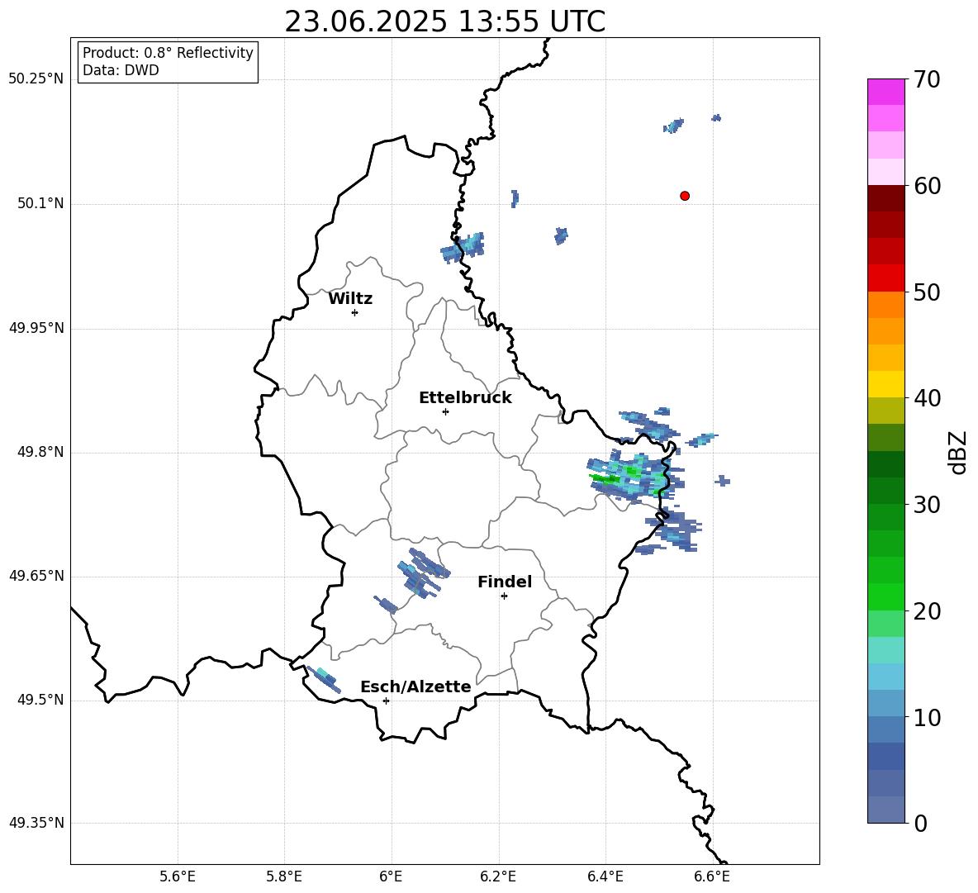This screenshot has width=978, height=893.
Task: Click the 'Product: 0.8° Reflectivity' text
Action: tap(168, 53)
